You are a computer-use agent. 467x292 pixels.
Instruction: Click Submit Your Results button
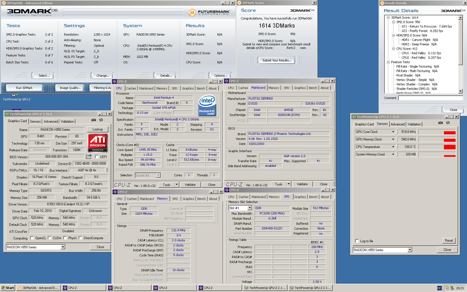click(x=277, y=60)
